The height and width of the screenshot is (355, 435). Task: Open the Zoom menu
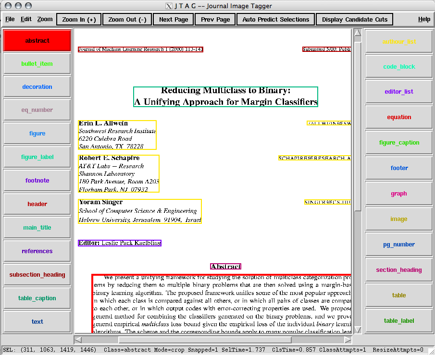[x=45, y=19]
